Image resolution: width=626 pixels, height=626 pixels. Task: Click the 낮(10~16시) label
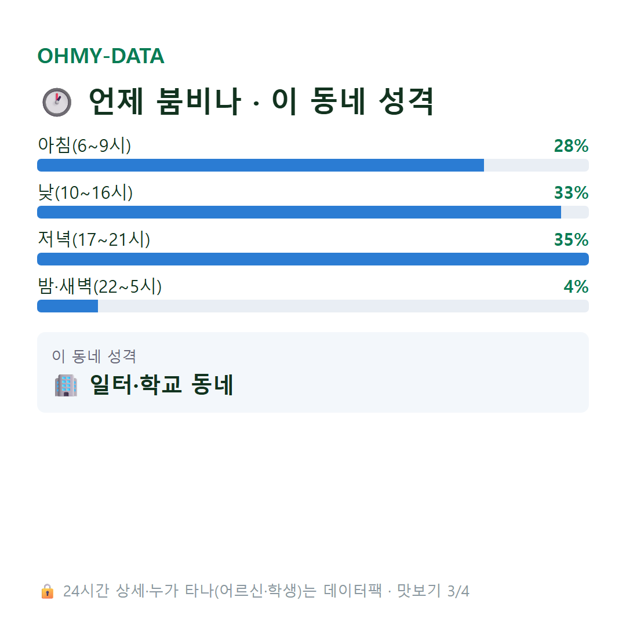tap(85, 192)
